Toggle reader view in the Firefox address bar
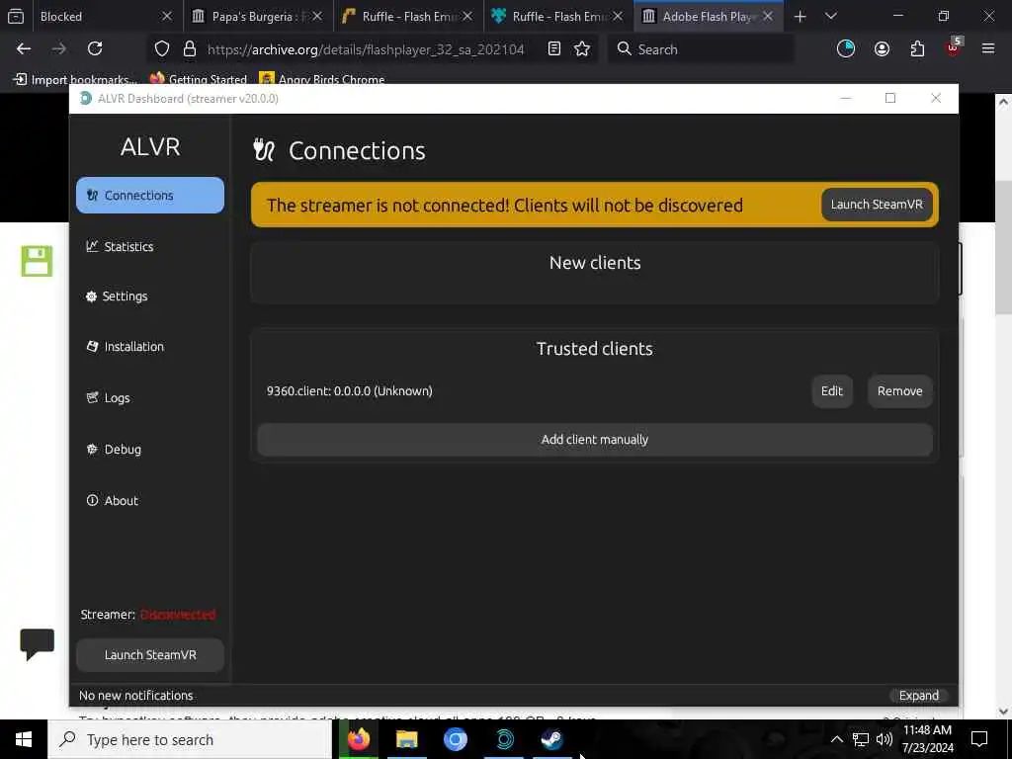This screenshot has width=1012, height=759. pos(553,49)
